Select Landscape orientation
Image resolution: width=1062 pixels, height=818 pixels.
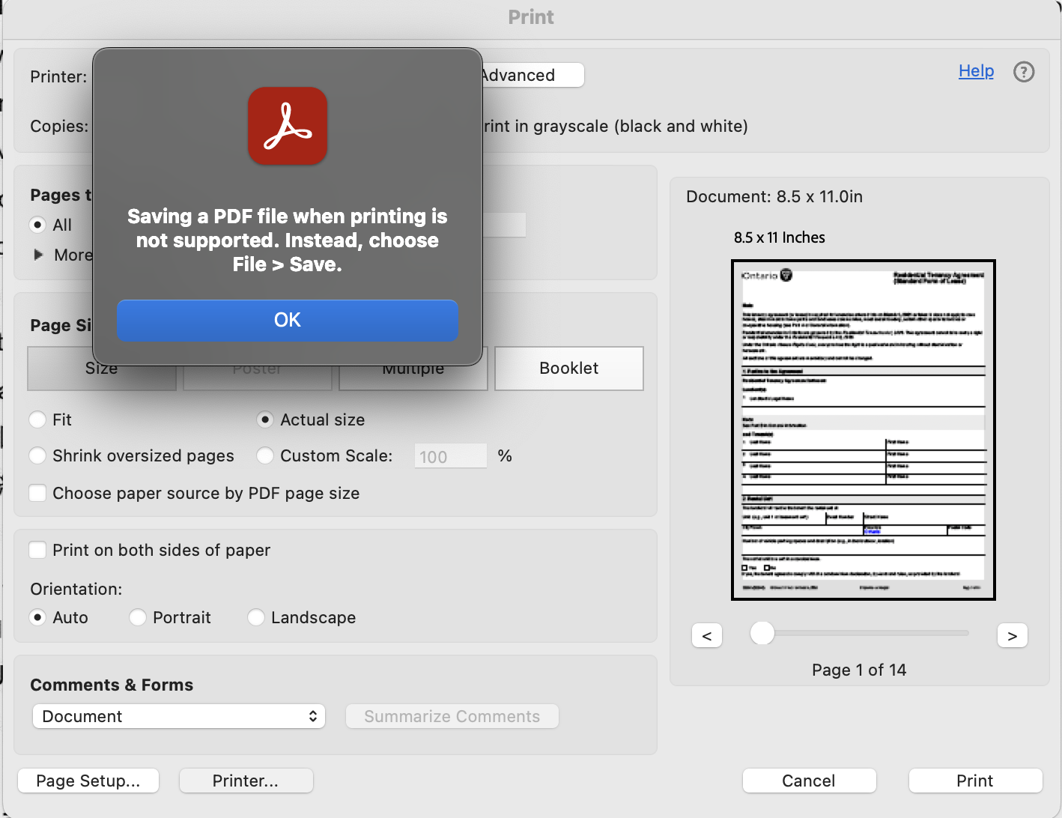[x=256, y=617]
